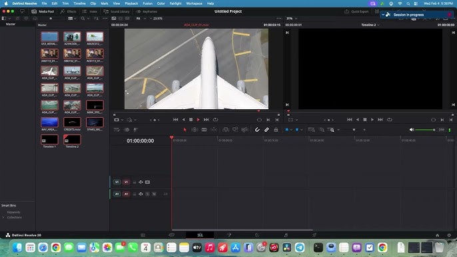
Task: Expand the flag color dropdown arrow
Action: tap(291, 130)
